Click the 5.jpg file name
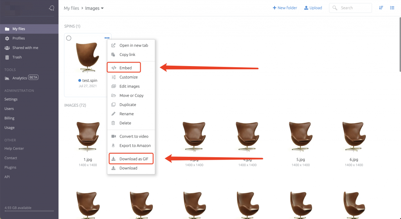The image size is (401, 219). click(300, 160)
